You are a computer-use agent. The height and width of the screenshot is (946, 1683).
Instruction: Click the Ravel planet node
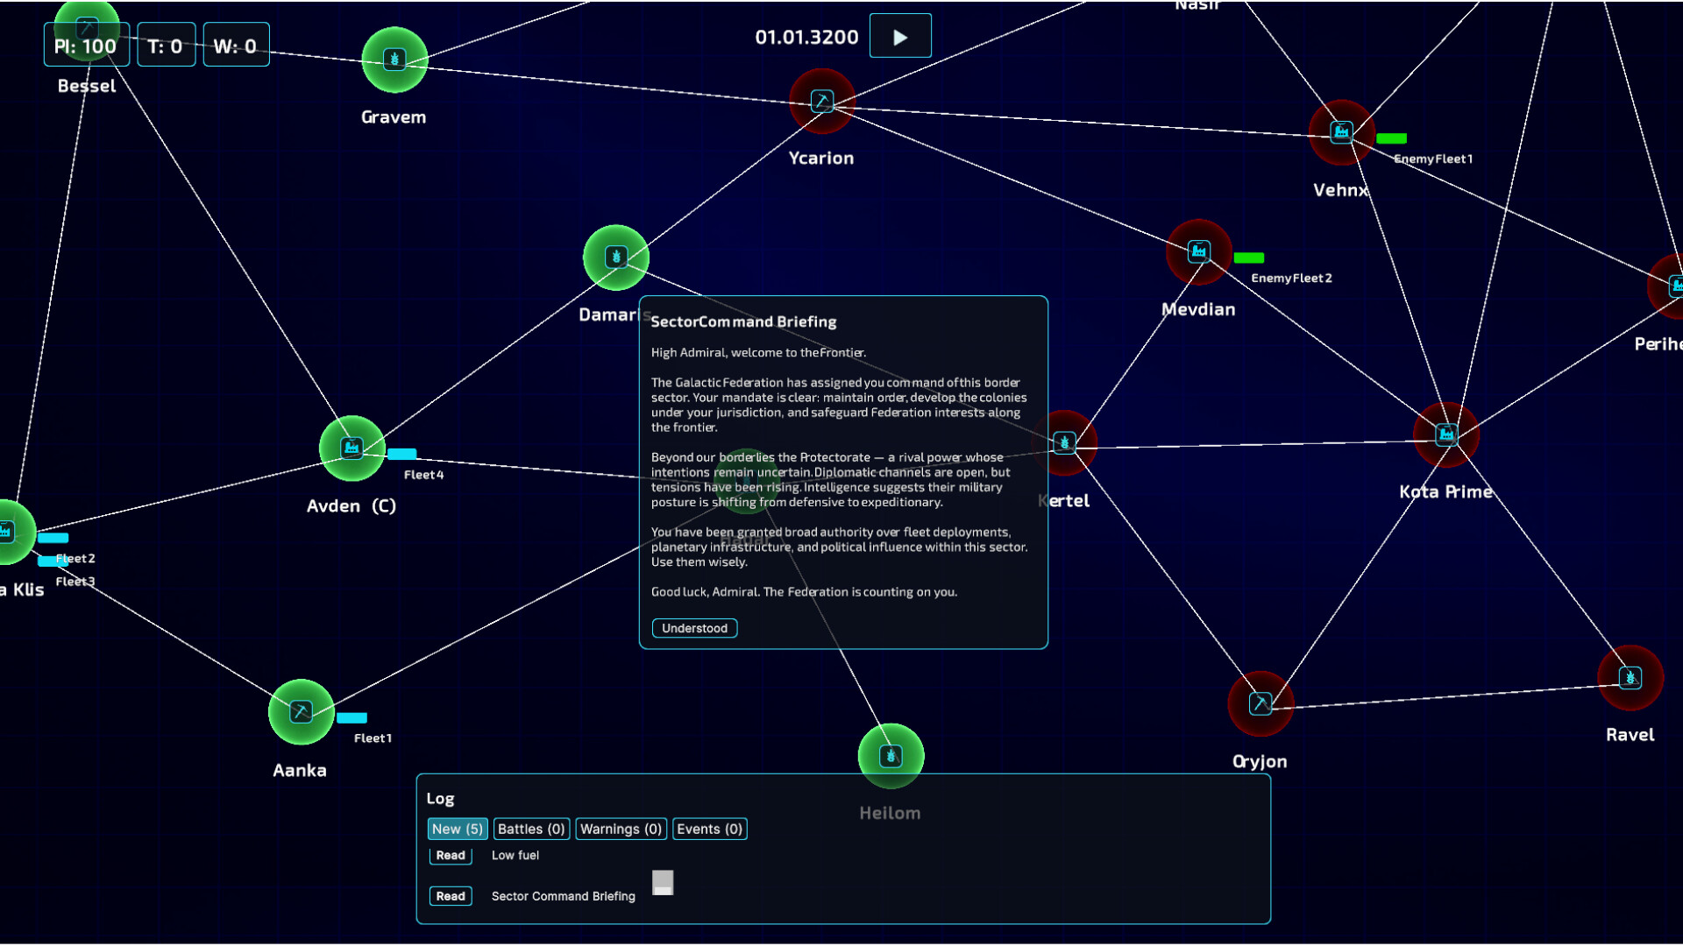[1630, 678]
